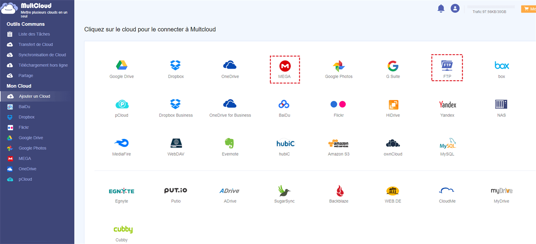Image resolution: width=536 pixels, height=244 pixels.
Task: Open BaiDu account in sidebar
Action: (24, 107)
